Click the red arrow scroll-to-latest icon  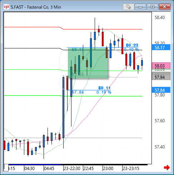167,167
